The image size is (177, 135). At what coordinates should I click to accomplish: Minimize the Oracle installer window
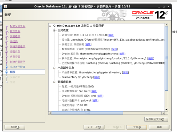159,7
